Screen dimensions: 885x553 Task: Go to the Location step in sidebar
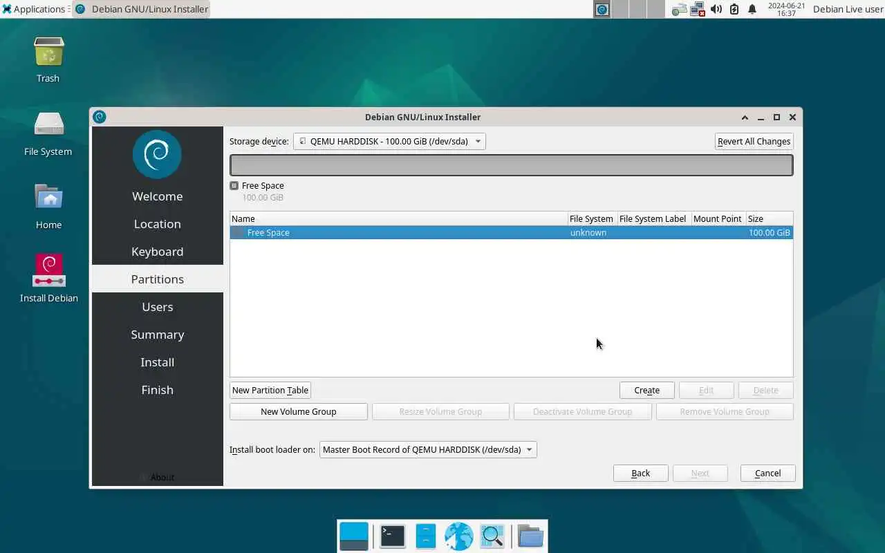pos(158,224)
